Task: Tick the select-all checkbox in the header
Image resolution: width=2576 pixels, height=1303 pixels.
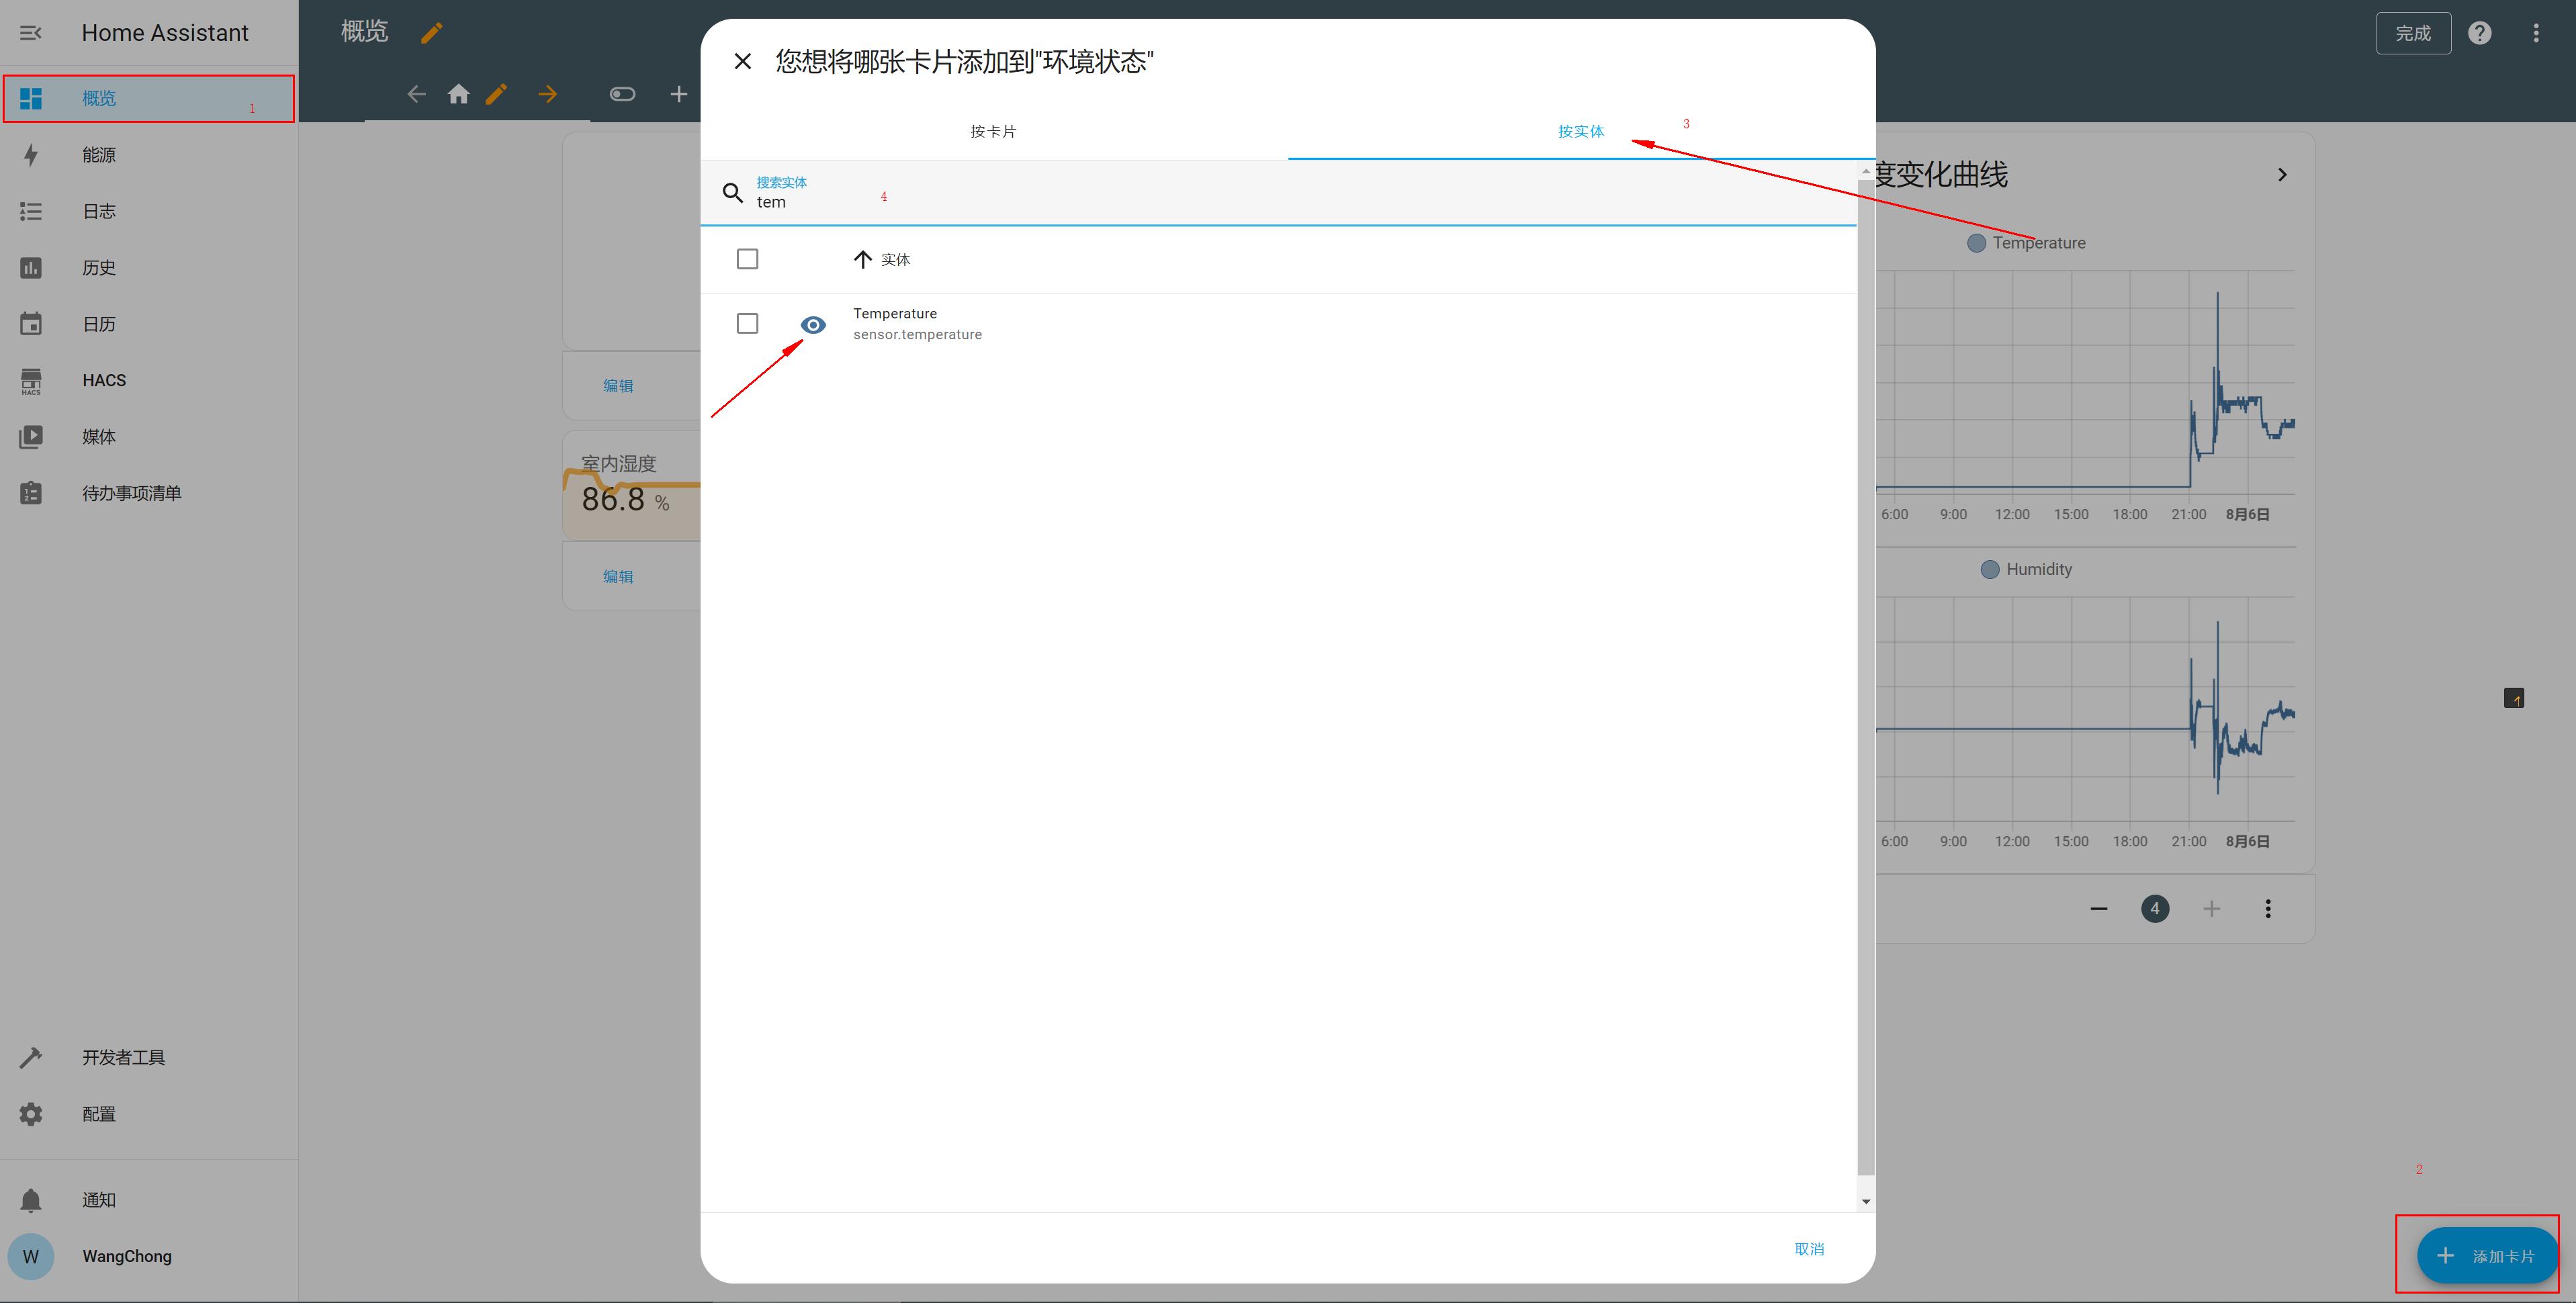Action: click(747, 259)
